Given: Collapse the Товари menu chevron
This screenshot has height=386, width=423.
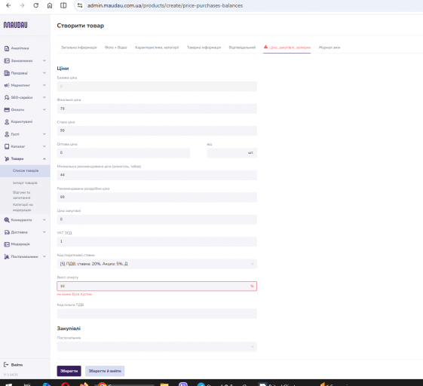Looking at the screenshot, I should [x=44, y=158].
